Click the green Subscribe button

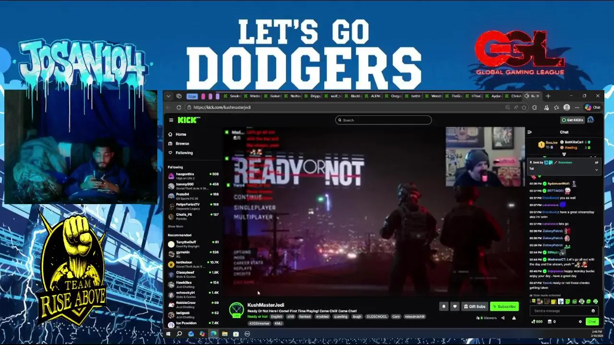504,307
